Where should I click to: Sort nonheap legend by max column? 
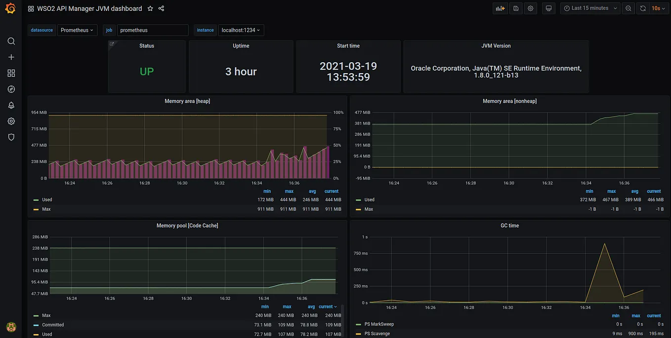[612, 191]
